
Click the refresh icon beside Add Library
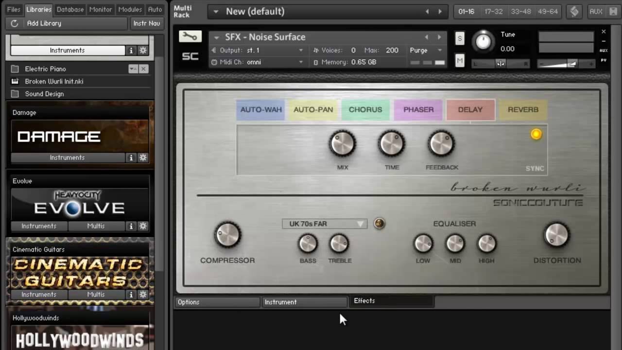point(15,23)
